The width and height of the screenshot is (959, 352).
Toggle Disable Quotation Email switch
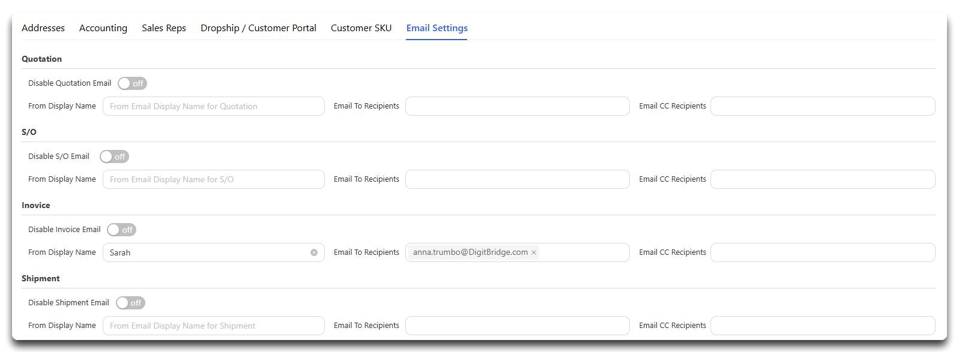pyautogui.click(x=132, y=83)
